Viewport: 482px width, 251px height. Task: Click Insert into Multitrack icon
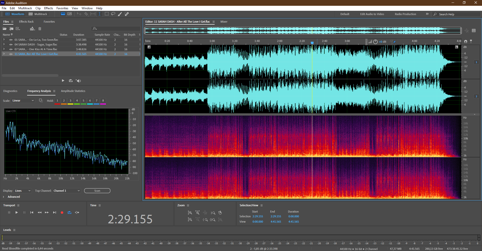32,29
